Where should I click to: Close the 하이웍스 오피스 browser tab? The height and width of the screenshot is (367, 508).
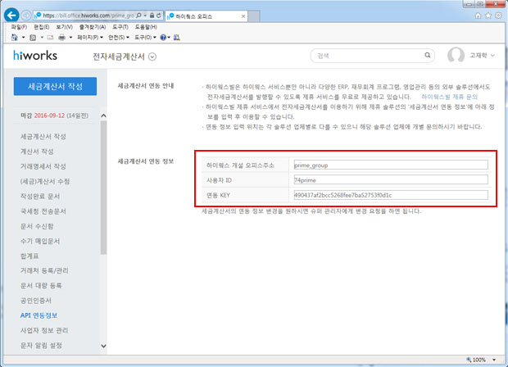[243, 16]
